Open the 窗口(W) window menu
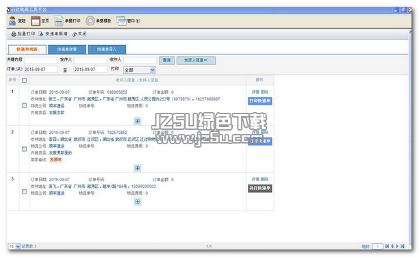The width and height of the screenshot is (419, 257). coord(128,21)
